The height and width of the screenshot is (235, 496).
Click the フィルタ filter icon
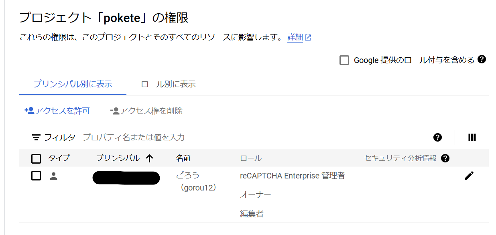[36, 138]
